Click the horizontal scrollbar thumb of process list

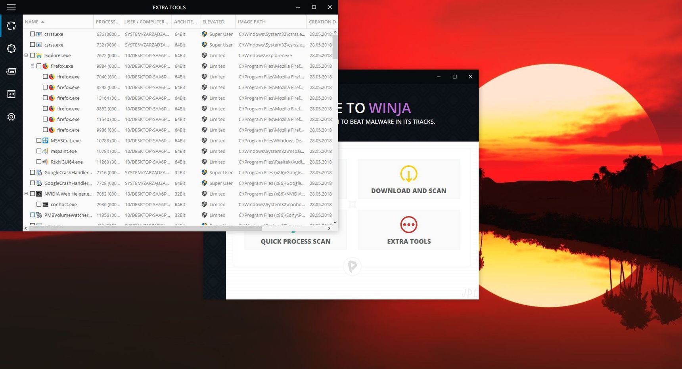point(146,228)
